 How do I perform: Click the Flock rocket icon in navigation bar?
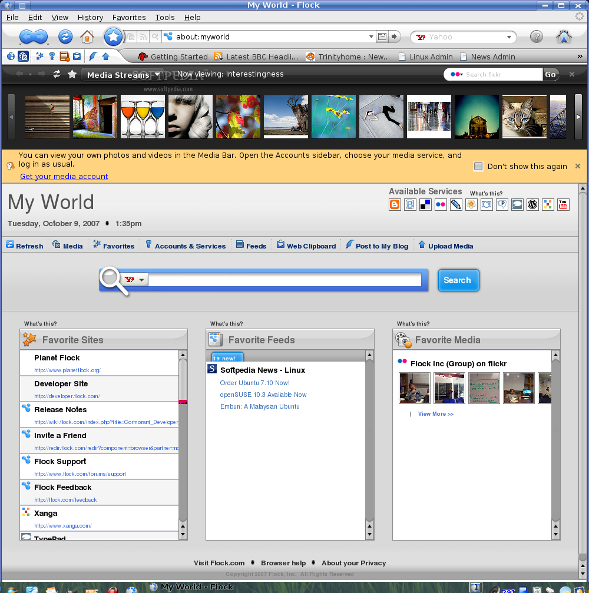[x=564, y=37]
